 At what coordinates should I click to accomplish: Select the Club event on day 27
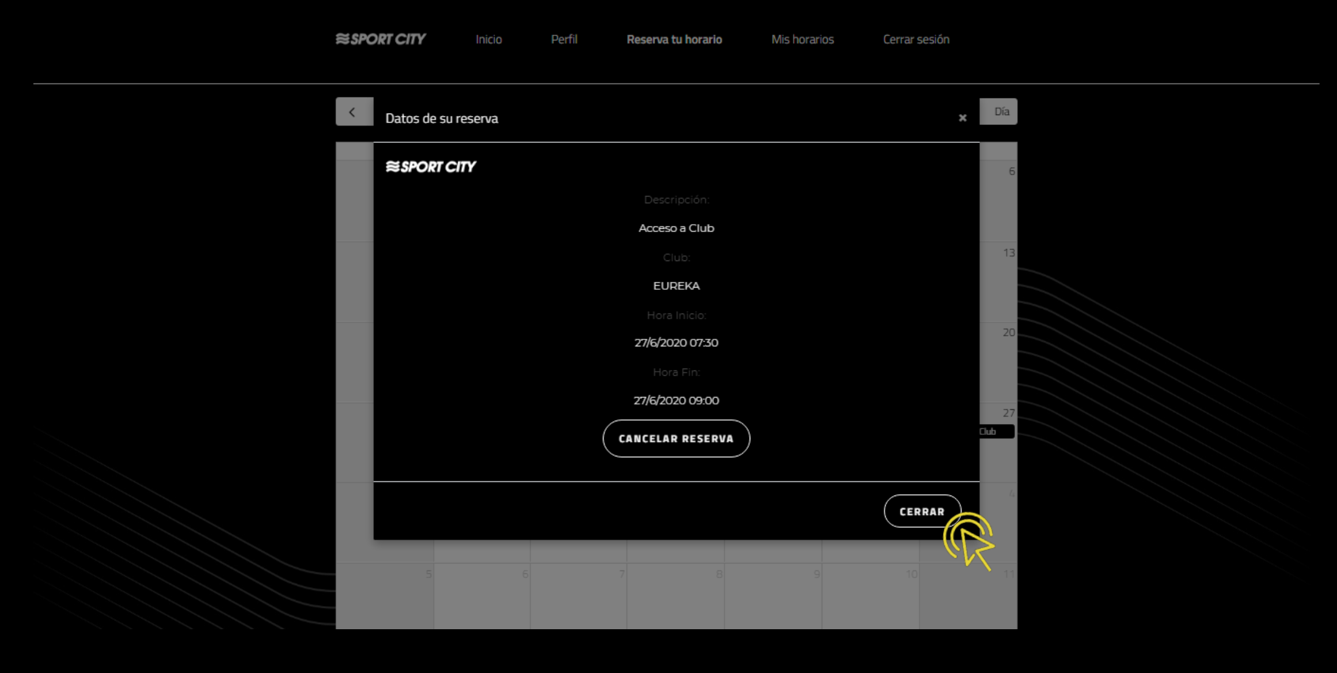[x=996, y=432]
